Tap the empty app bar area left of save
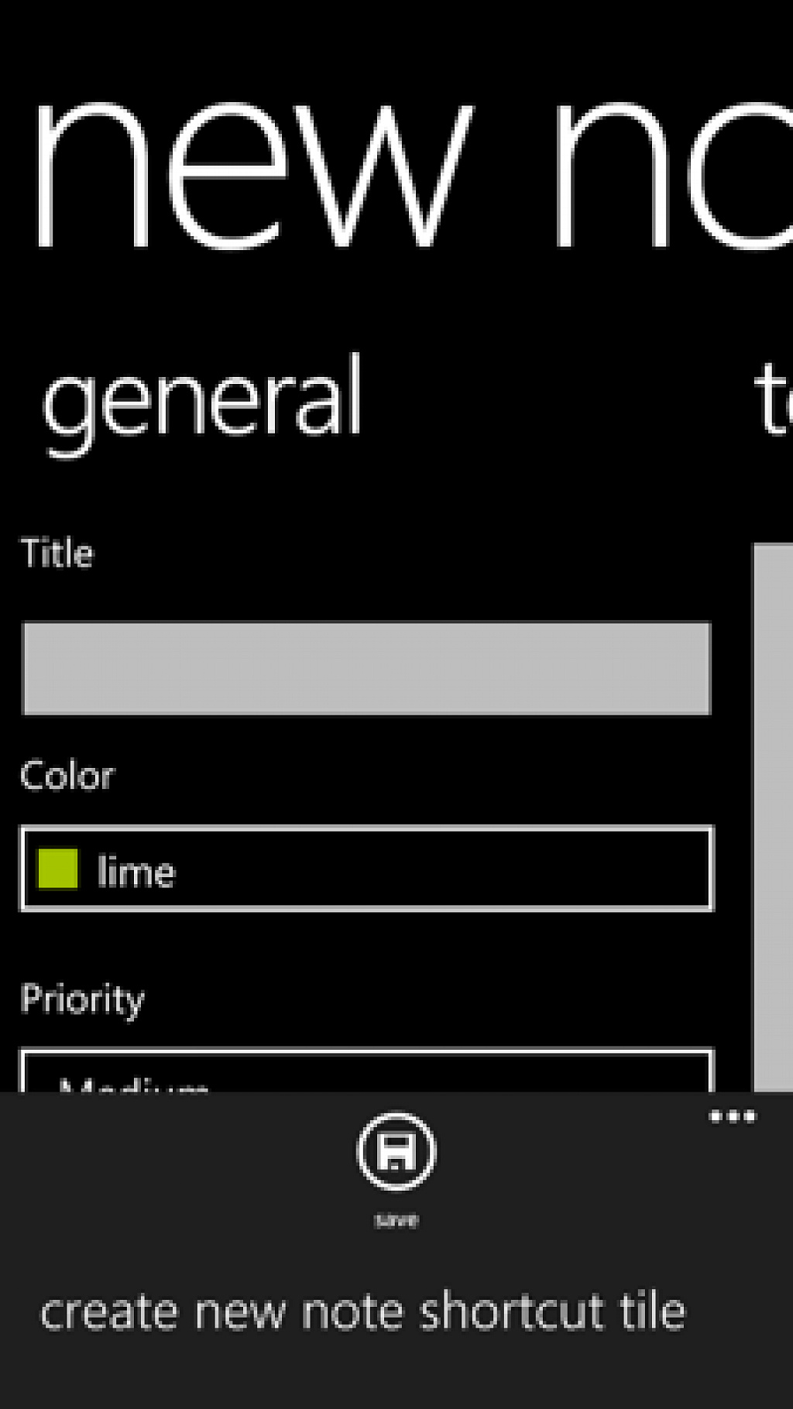Image resolution: width=793 pixels, height=1409 pixels. (170, 1161)
